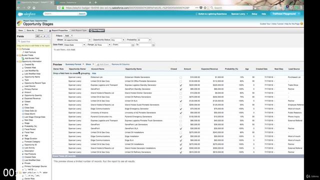Open the Setup menu item

254,14
